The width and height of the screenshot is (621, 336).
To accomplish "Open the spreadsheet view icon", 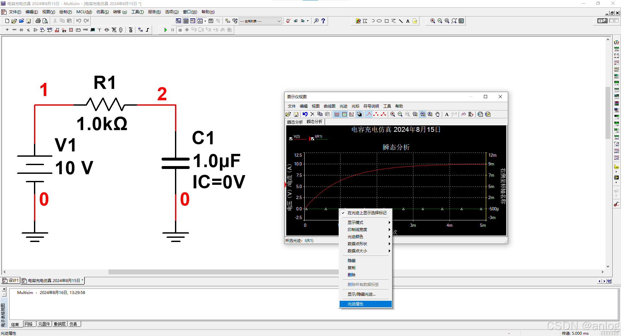I will [186, 21].
